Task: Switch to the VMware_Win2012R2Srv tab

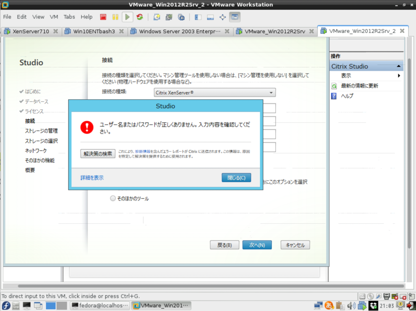Action: [x=275, y=31]
